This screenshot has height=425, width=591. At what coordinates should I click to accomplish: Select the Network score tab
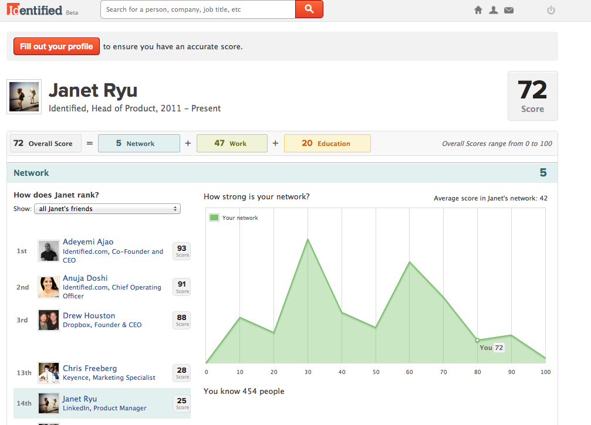[x=139, y=144]
